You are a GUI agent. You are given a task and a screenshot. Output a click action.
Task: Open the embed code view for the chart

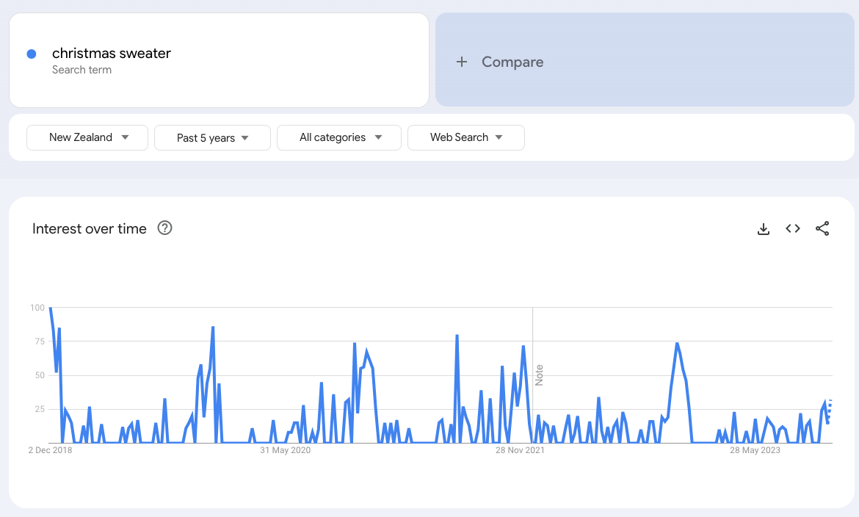coord(793,228)
